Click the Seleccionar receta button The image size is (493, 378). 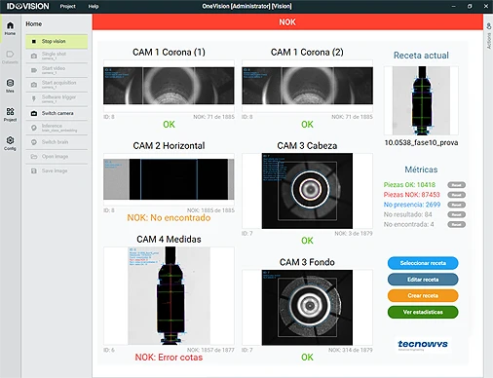423,263
